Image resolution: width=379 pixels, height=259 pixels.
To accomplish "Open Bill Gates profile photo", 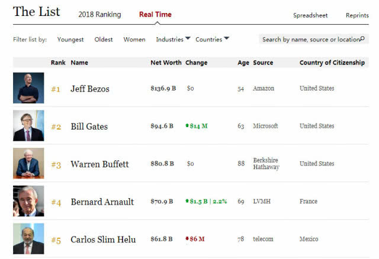I will coord(28,125).
